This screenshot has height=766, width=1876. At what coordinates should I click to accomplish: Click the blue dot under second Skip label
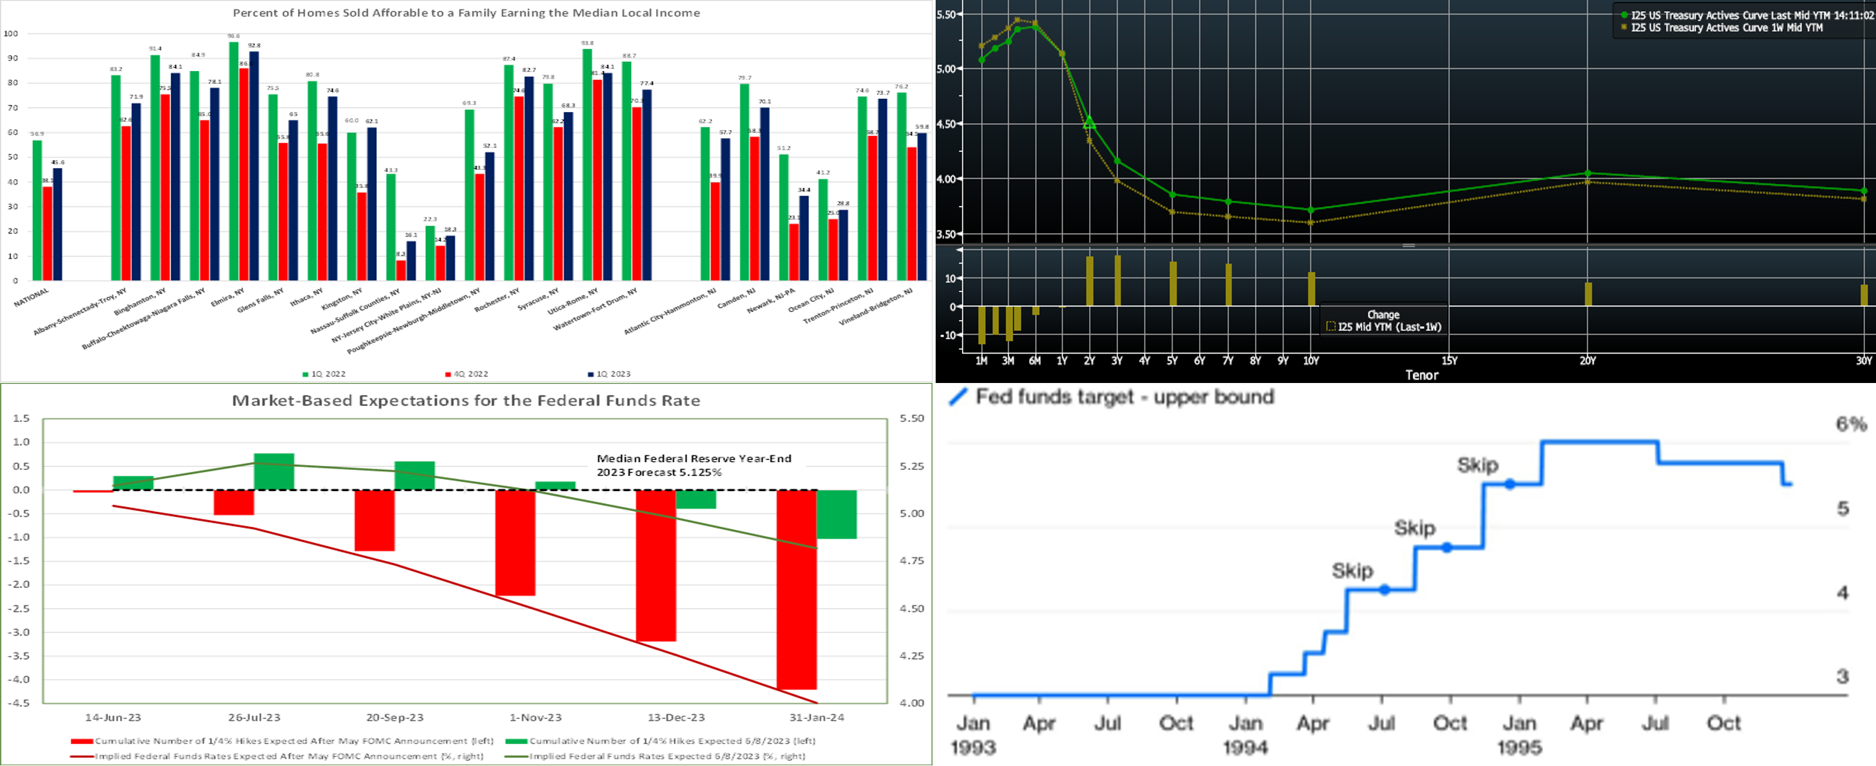pos(1447,547)
